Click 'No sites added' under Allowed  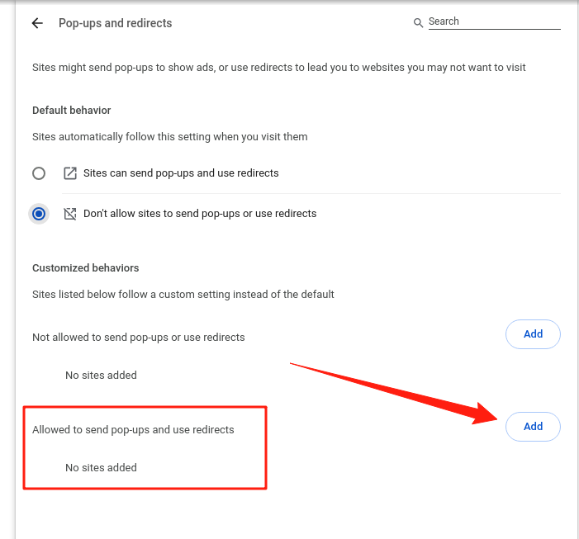(101, 467)
